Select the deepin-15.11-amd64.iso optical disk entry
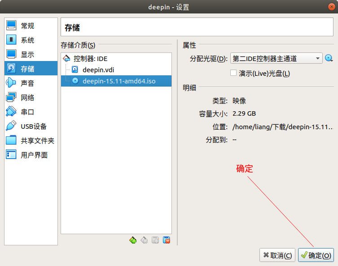The image size is (338, 266). tap(116, 81)
